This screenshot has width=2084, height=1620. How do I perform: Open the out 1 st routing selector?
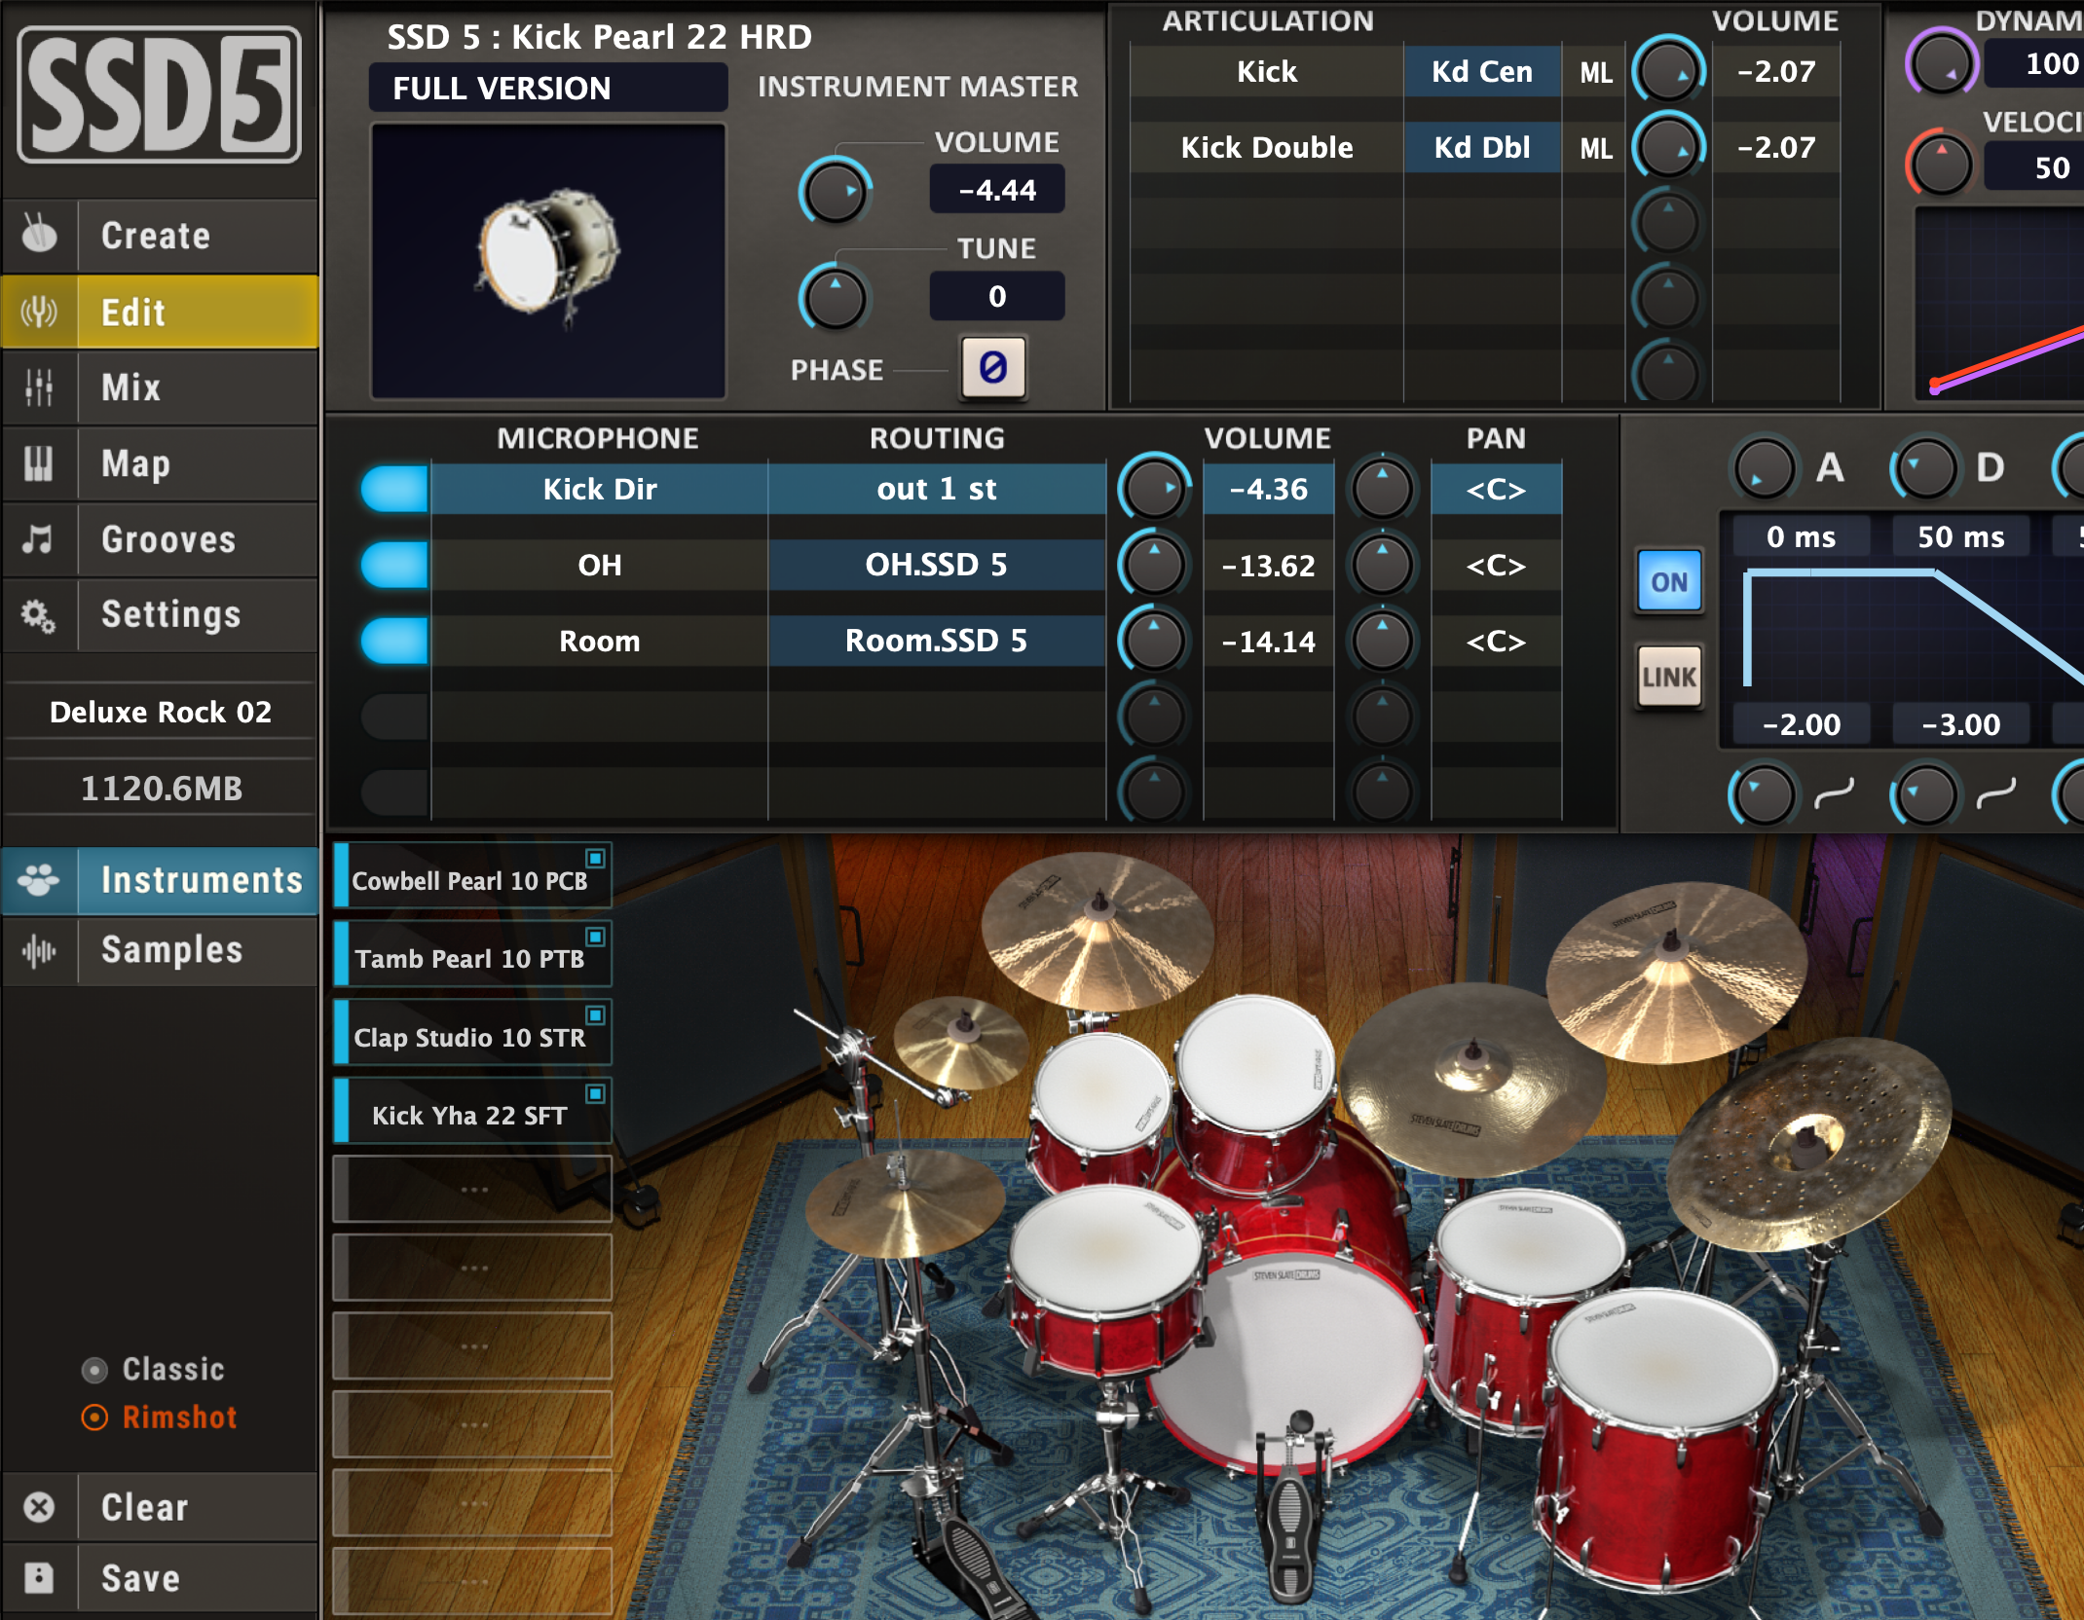(x=937, y=489)
